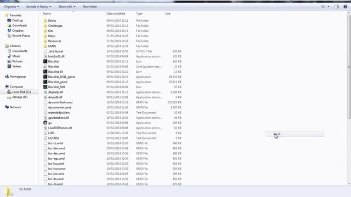Open the Share with dropdown
This screenshot has height=197, width=351.
(x=67, y=7)
